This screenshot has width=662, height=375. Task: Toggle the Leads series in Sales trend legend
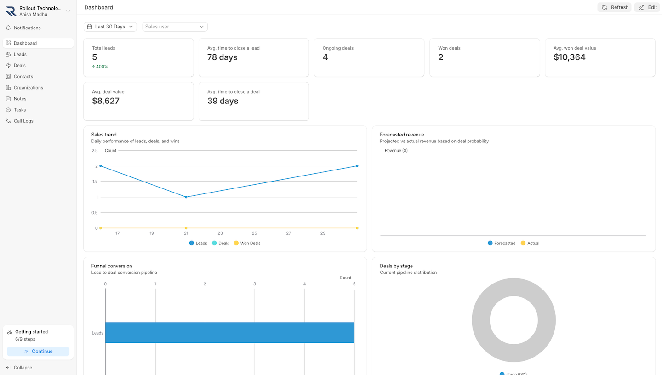198,243
